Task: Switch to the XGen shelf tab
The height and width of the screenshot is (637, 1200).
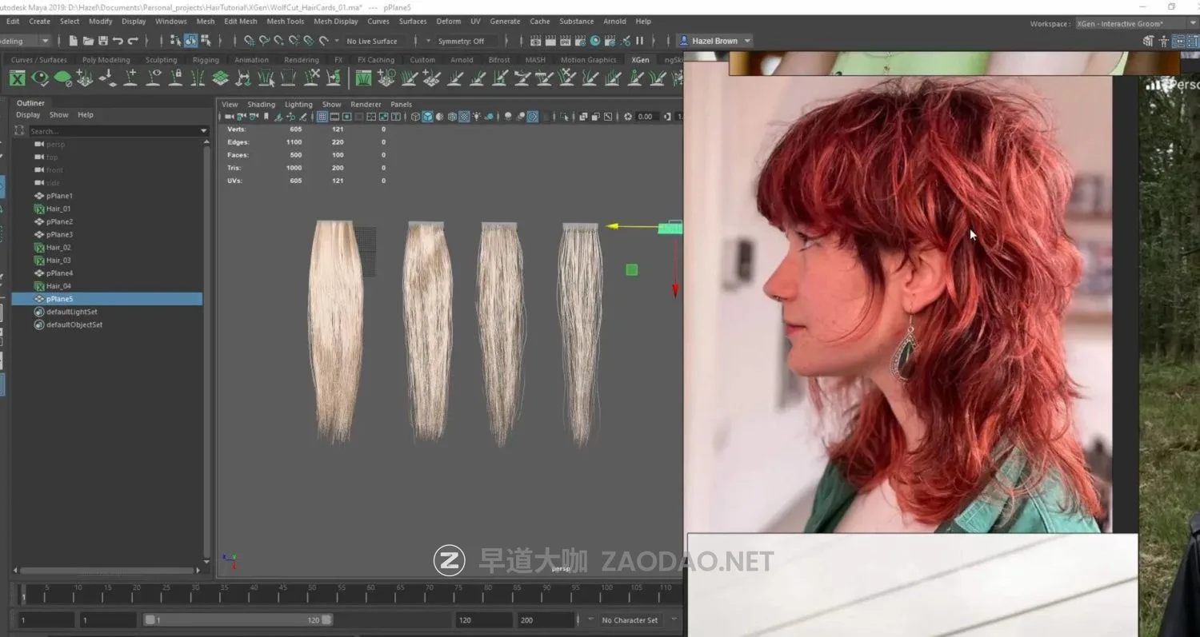Action: coord(640,60)
